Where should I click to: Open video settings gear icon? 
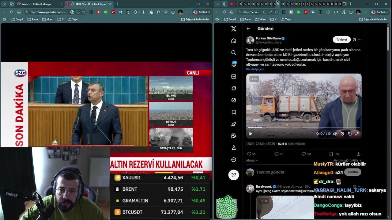point(342,134)
